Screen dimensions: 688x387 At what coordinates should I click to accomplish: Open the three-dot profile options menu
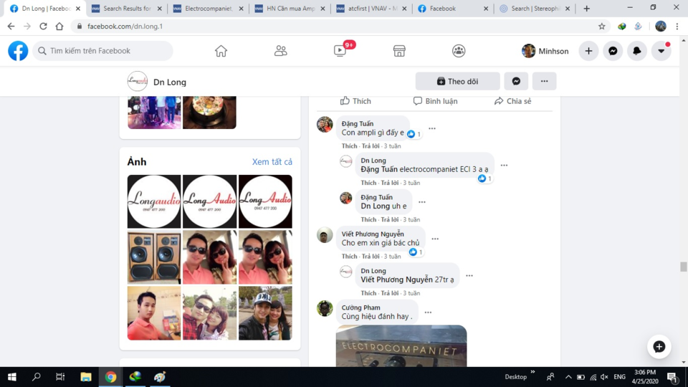coord(544,81)
